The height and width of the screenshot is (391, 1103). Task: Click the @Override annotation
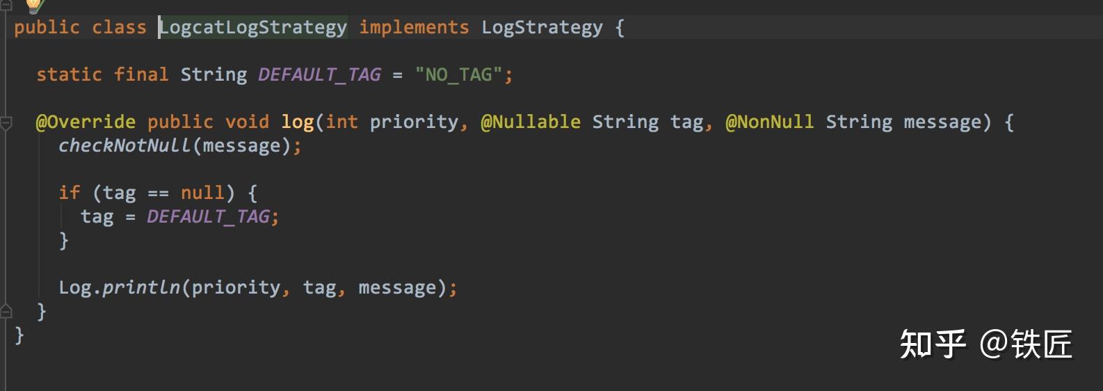coord(86,122)
